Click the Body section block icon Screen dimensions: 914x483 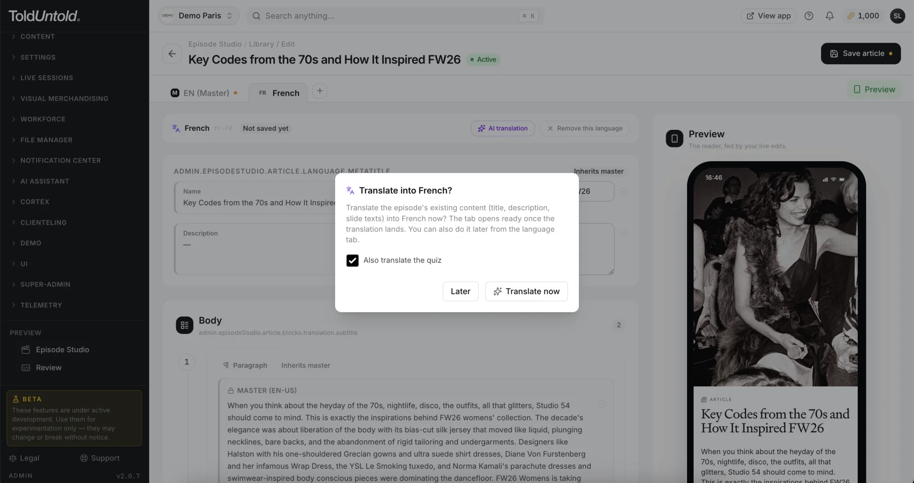(184, 325)
